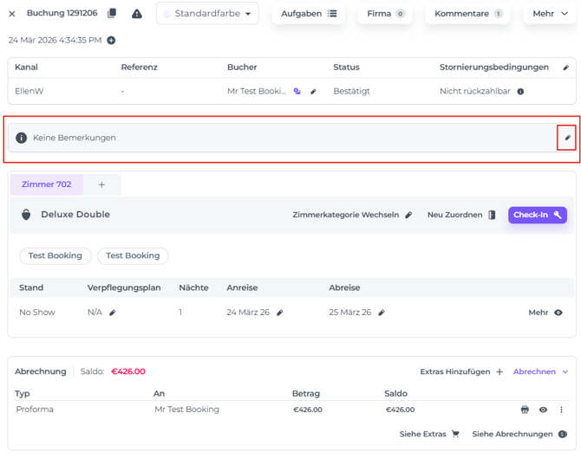The image size is (581, 465).
Task: Open the Aufgaben task list
Action: pos(309,14)
